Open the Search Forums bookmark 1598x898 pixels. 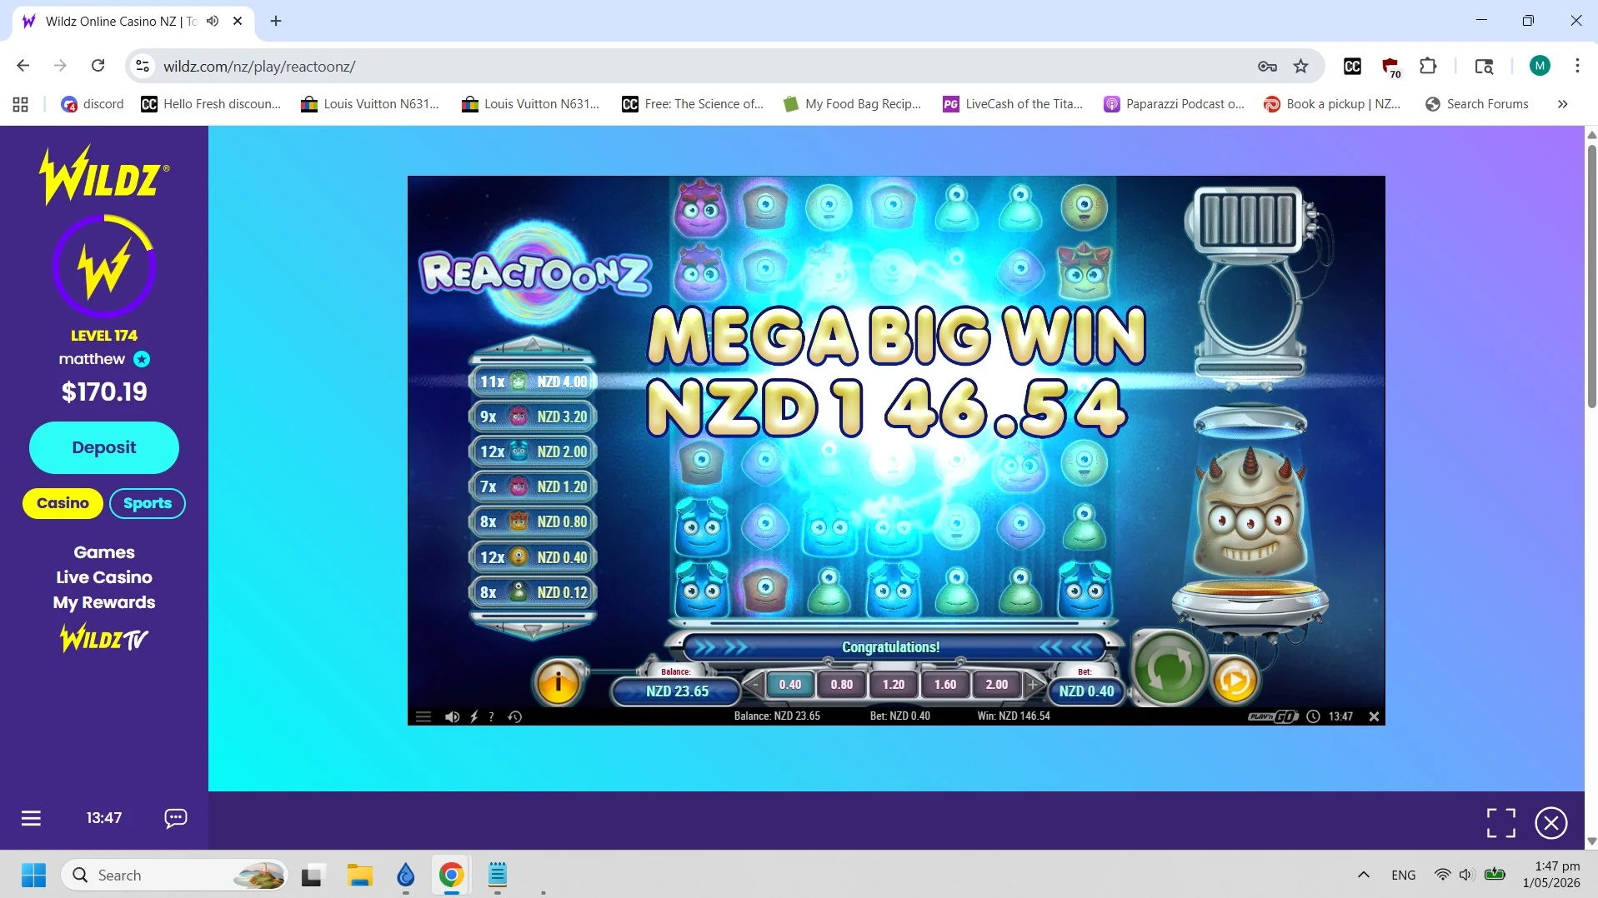click(1477, 104)
